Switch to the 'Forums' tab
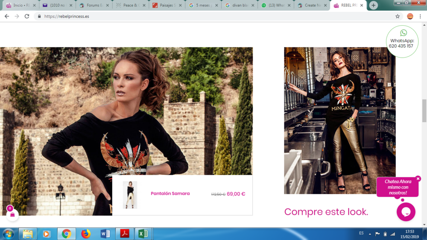The image size is (427, 240). [x=94, y=5]
